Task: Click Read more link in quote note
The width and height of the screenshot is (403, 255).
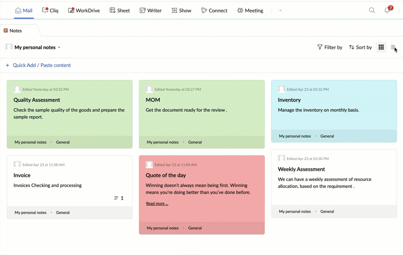Action: [x=157, y=204]
